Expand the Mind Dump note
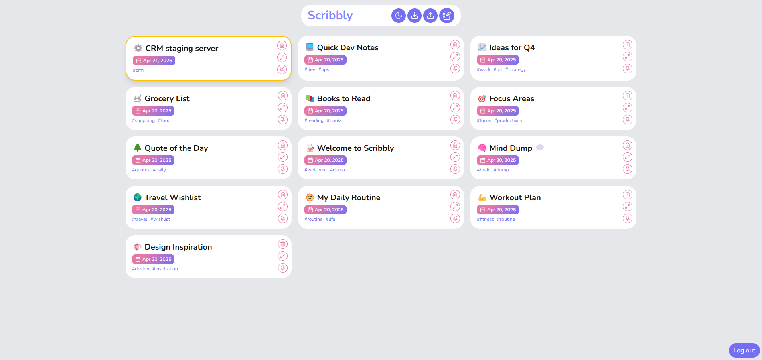This screenshot has height=360, width=762. (x=628, y=157)
